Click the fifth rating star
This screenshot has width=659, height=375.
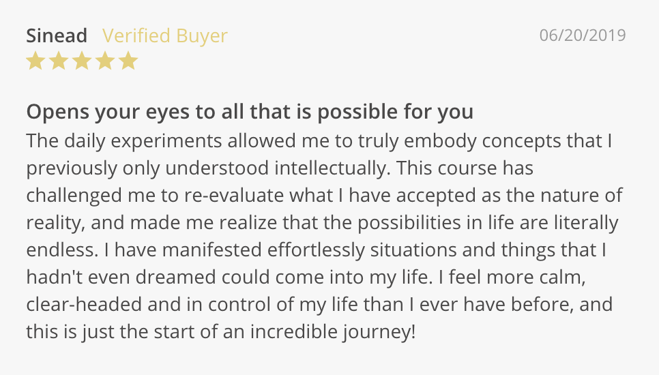128,62
